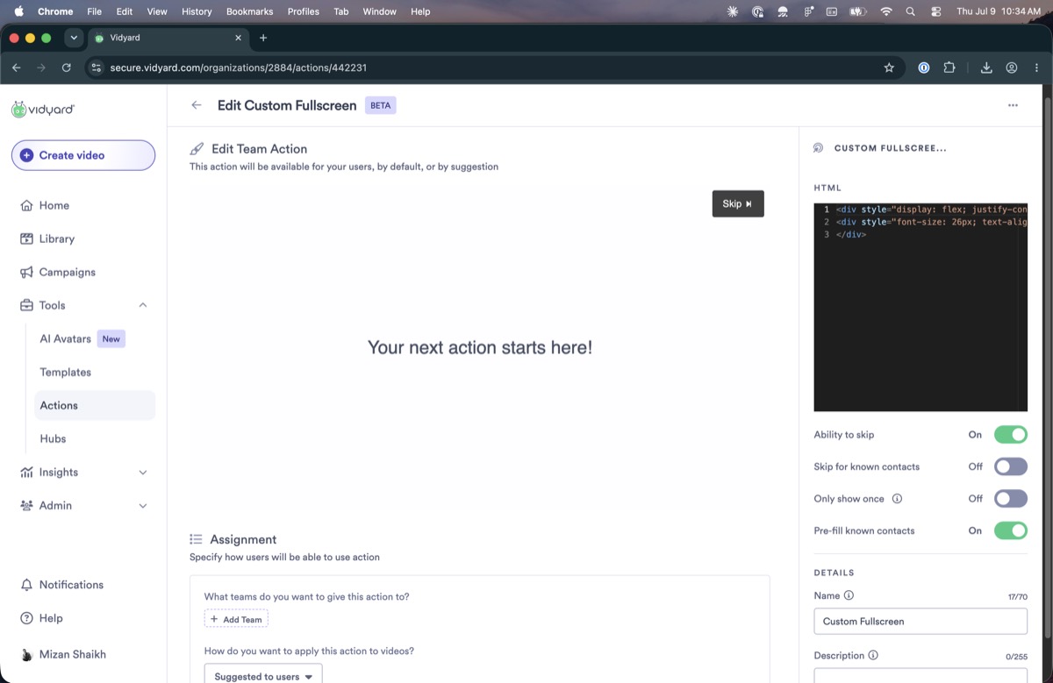Open the Profiles menu in the menu bar
This screenshot has width=1053, height=683.
click(x=304, y=11)
